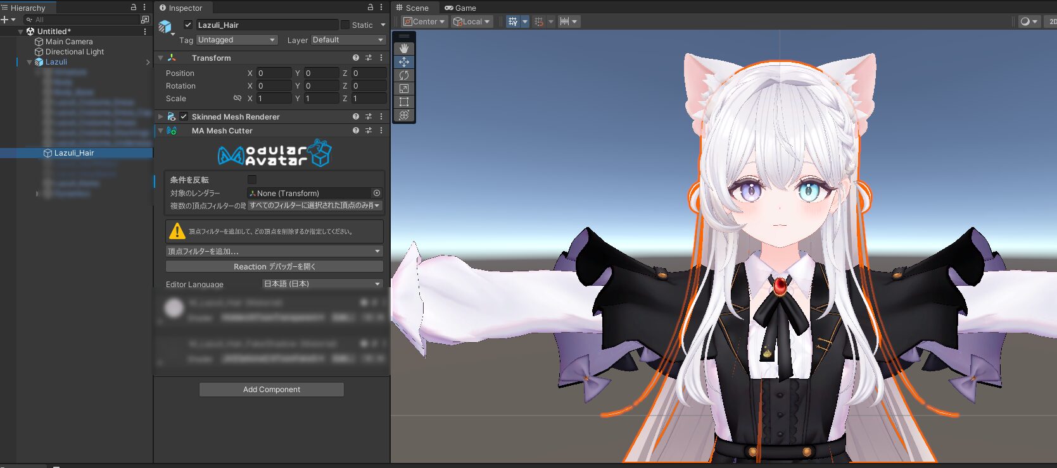This screenshot has width=1057, height=468.
Task: Open the Editor Language dropdown
Action: point(322,284)
